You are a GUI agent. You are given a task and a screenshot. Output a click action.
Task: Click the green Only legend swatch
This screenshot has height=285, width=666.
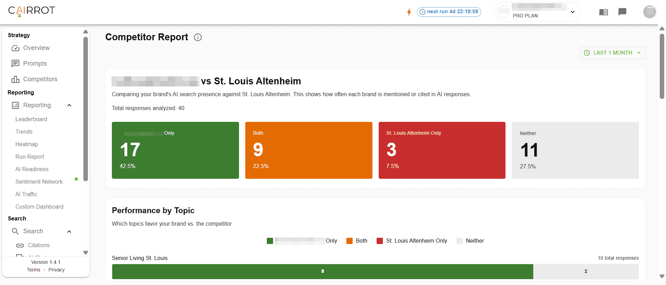[270, 241]
